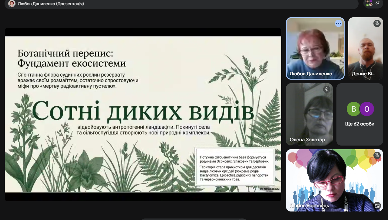Screen dimensions: 388x220
Task: Click 'Любов Даниленко (Презентація)' presentation label
Action: click(x=51, y=4)
